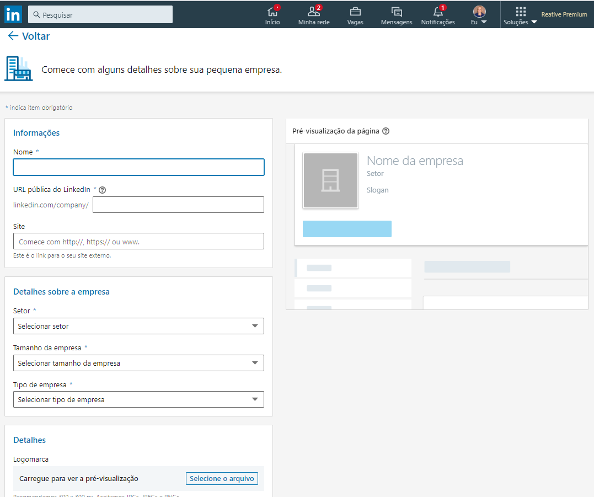The width and height of the screenshot is (594, 497).
Task: Click the LinkedIn logo icon
Action: tap(13, 15)
